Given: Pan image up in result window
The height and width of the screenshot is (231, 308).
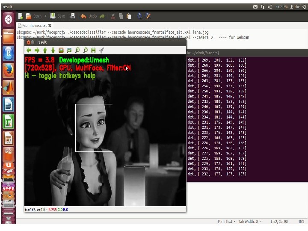Looking at the screenshot, I should coord(45,50).
